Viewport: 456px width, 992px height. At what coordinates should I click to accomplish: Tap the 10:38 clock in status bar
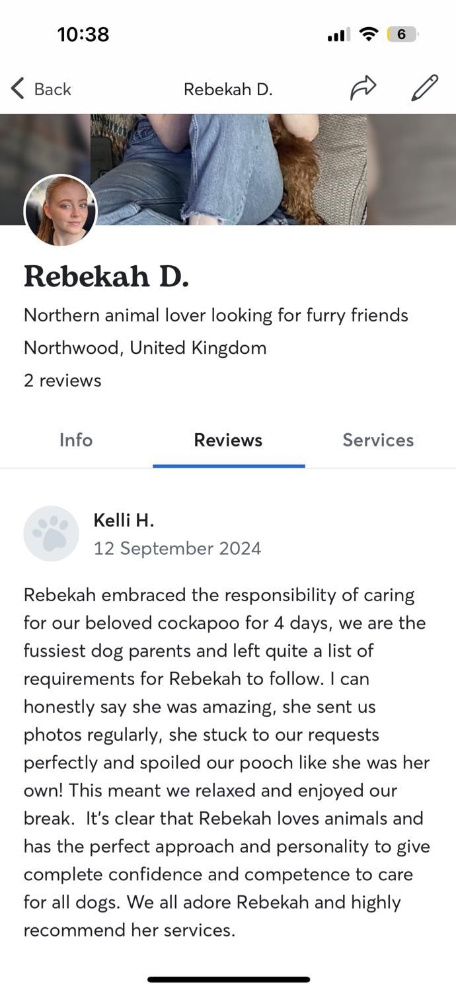[x=83, y=34]
